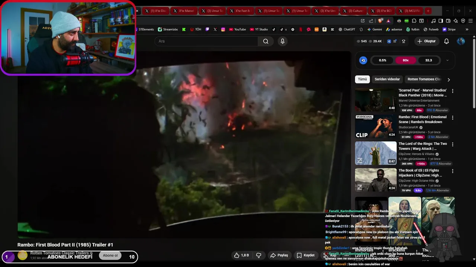Click the vidIQ 32.3 score pill

coord(428,60)
